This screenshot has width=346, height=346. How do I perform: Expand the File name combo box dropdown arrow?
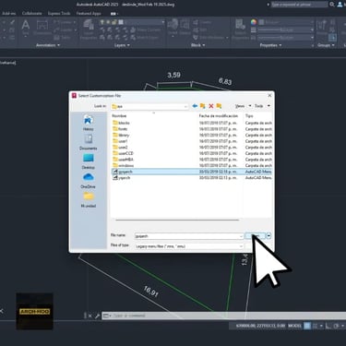tap(241, 236)
